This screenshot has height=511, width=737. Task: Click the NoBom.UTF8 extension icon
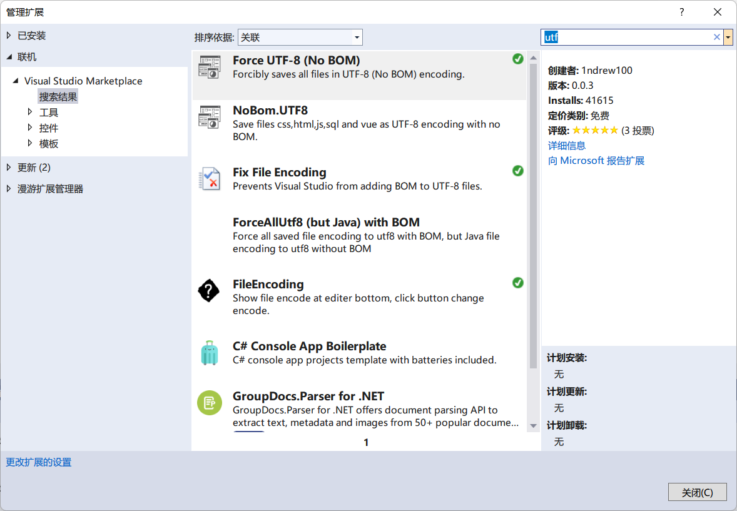[209, 116]
